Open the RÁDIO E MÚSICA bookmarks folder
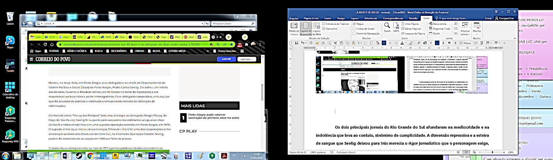This screenshot has height=160, width=553. point(74,51)
